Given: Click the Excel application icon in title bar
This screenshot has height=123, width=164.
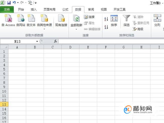Looking at the screenshot, I should pyautogui.click(x=2, y=2).
